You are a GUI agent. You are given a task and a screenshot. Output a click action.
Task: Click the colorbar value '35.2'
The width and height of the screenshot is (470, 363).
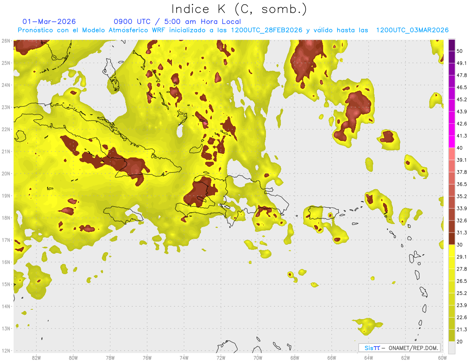coord(462,196)
